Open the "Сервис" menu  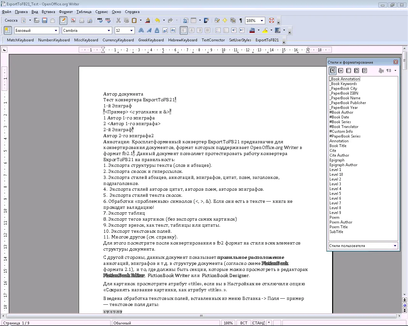[101, 12]
